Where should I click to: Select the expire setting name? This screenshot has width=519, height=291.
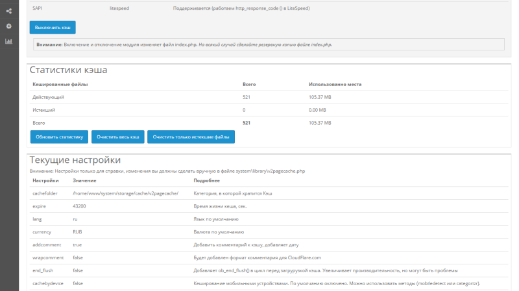pyautogui.click(x=39, y=206)
